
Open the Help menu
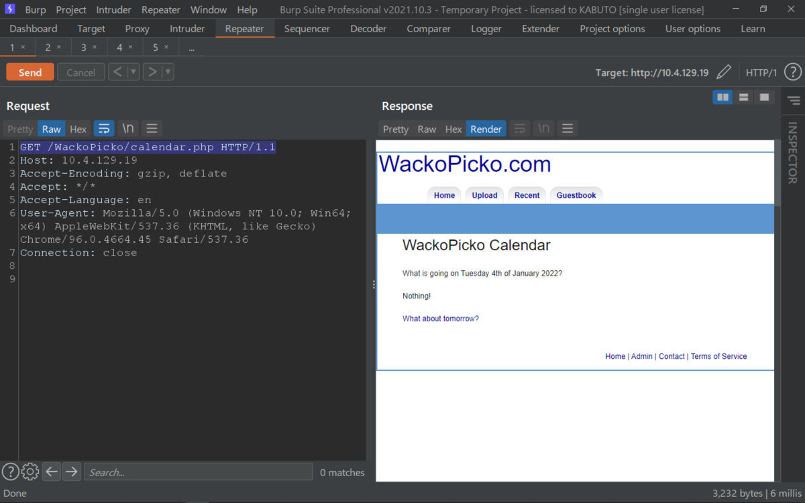[x=247, y=10]
